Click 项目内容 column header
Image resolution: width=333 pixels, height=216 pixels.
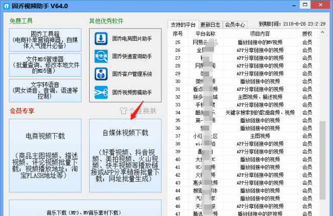tap(260, 34)
